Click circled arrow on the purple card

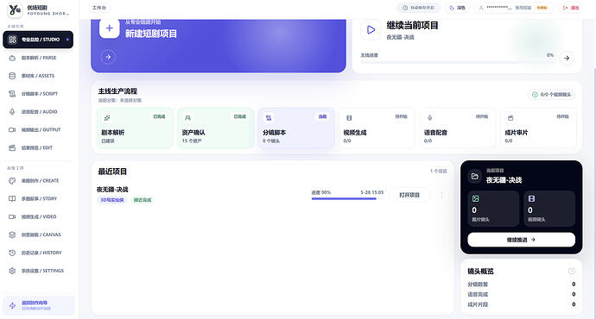(x=108, y=57)
